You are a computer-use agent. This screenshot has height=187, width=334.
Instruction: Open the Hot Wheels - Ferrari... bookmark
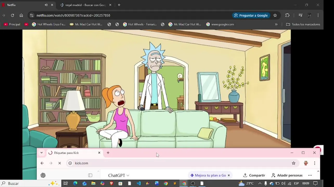click(140, 24)
